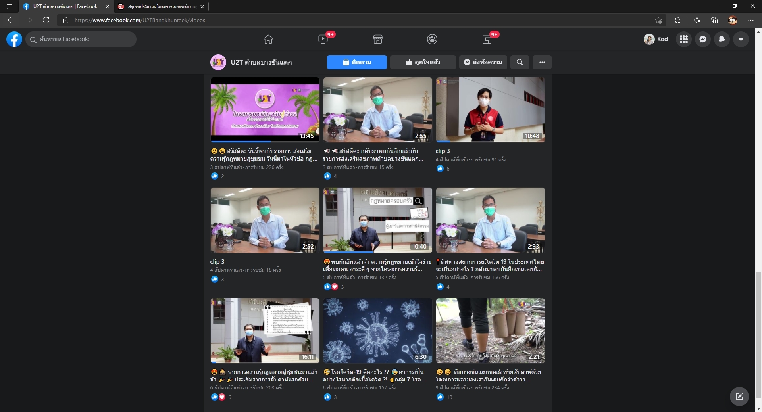Play the 6:30 coronavirus video thumbnail
The height and width of the screenshot is (412, 762).
pos(377,331)
